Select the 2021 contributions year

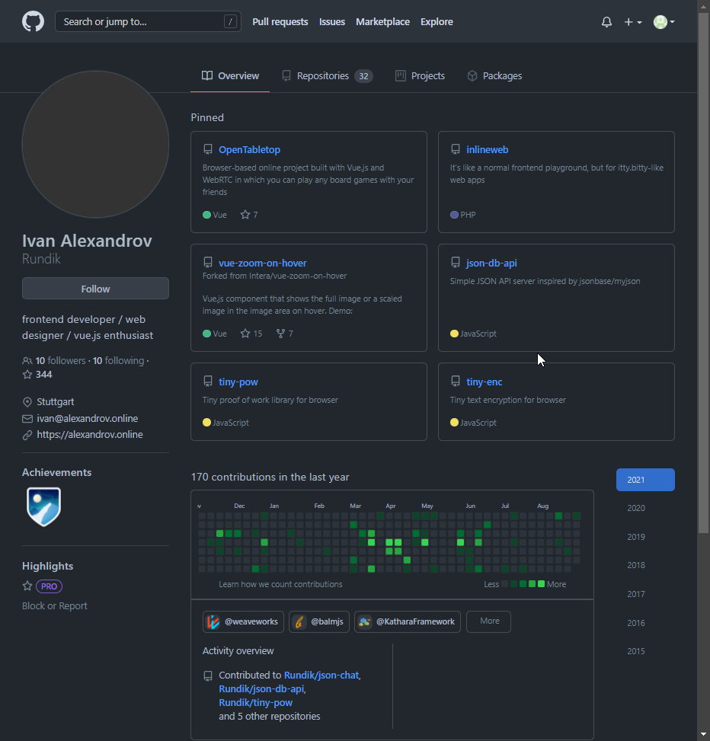(645, 480)
